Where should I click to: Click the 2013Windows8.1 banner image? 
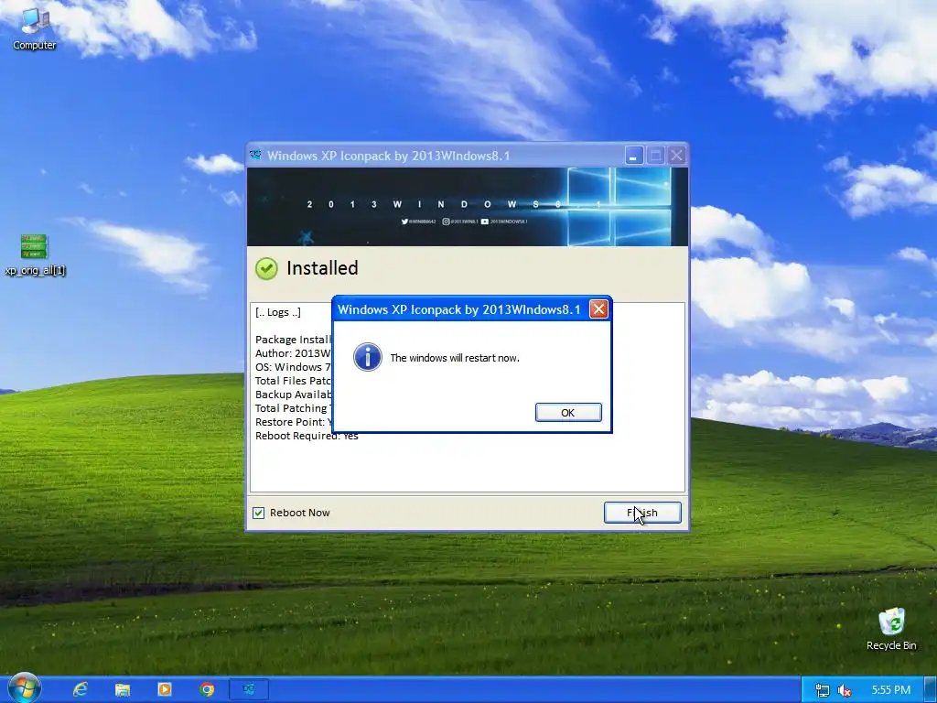468,207
